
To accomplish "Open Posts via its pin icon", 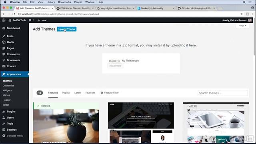I will coord(4,36).
